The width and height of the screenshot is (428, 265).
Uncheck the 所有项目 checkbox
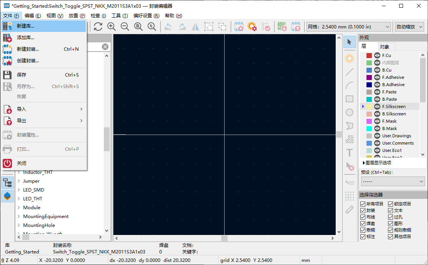[x=363, y=204]
